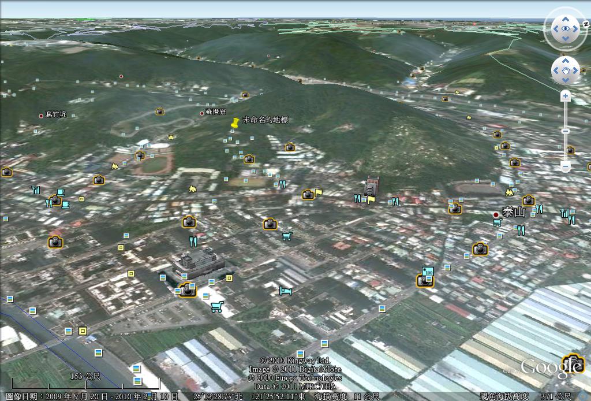Open the shopping cart icon beside 泰山 red dot

pyautogui.click(x=498, y=222)
